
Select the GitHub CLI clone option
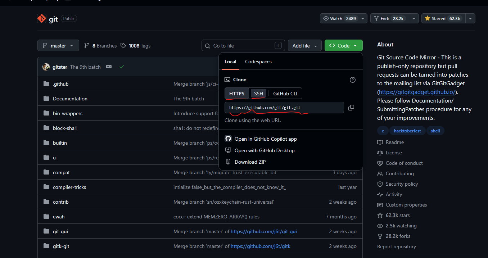point(285,94)
